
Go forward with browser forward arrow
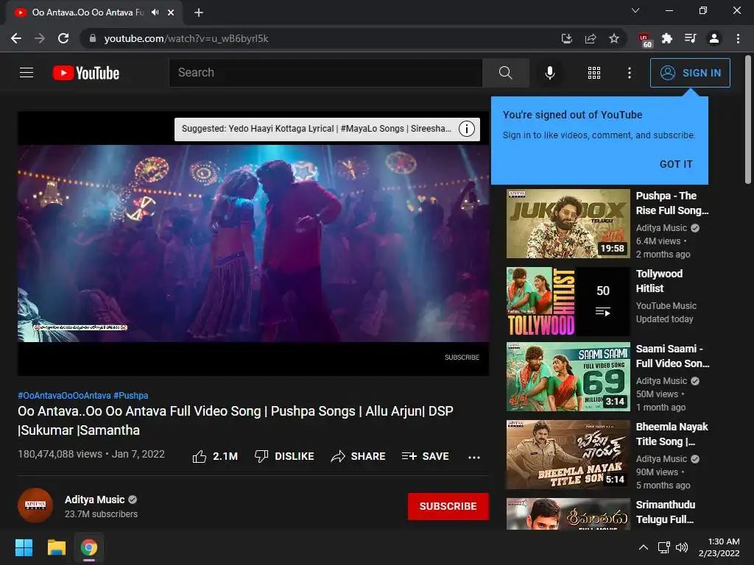[40, 38]
